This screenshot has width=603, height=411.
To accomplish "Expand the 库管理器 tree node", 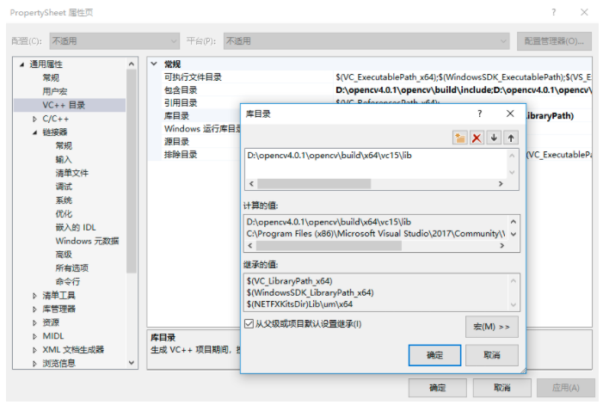I will (34, 309).
